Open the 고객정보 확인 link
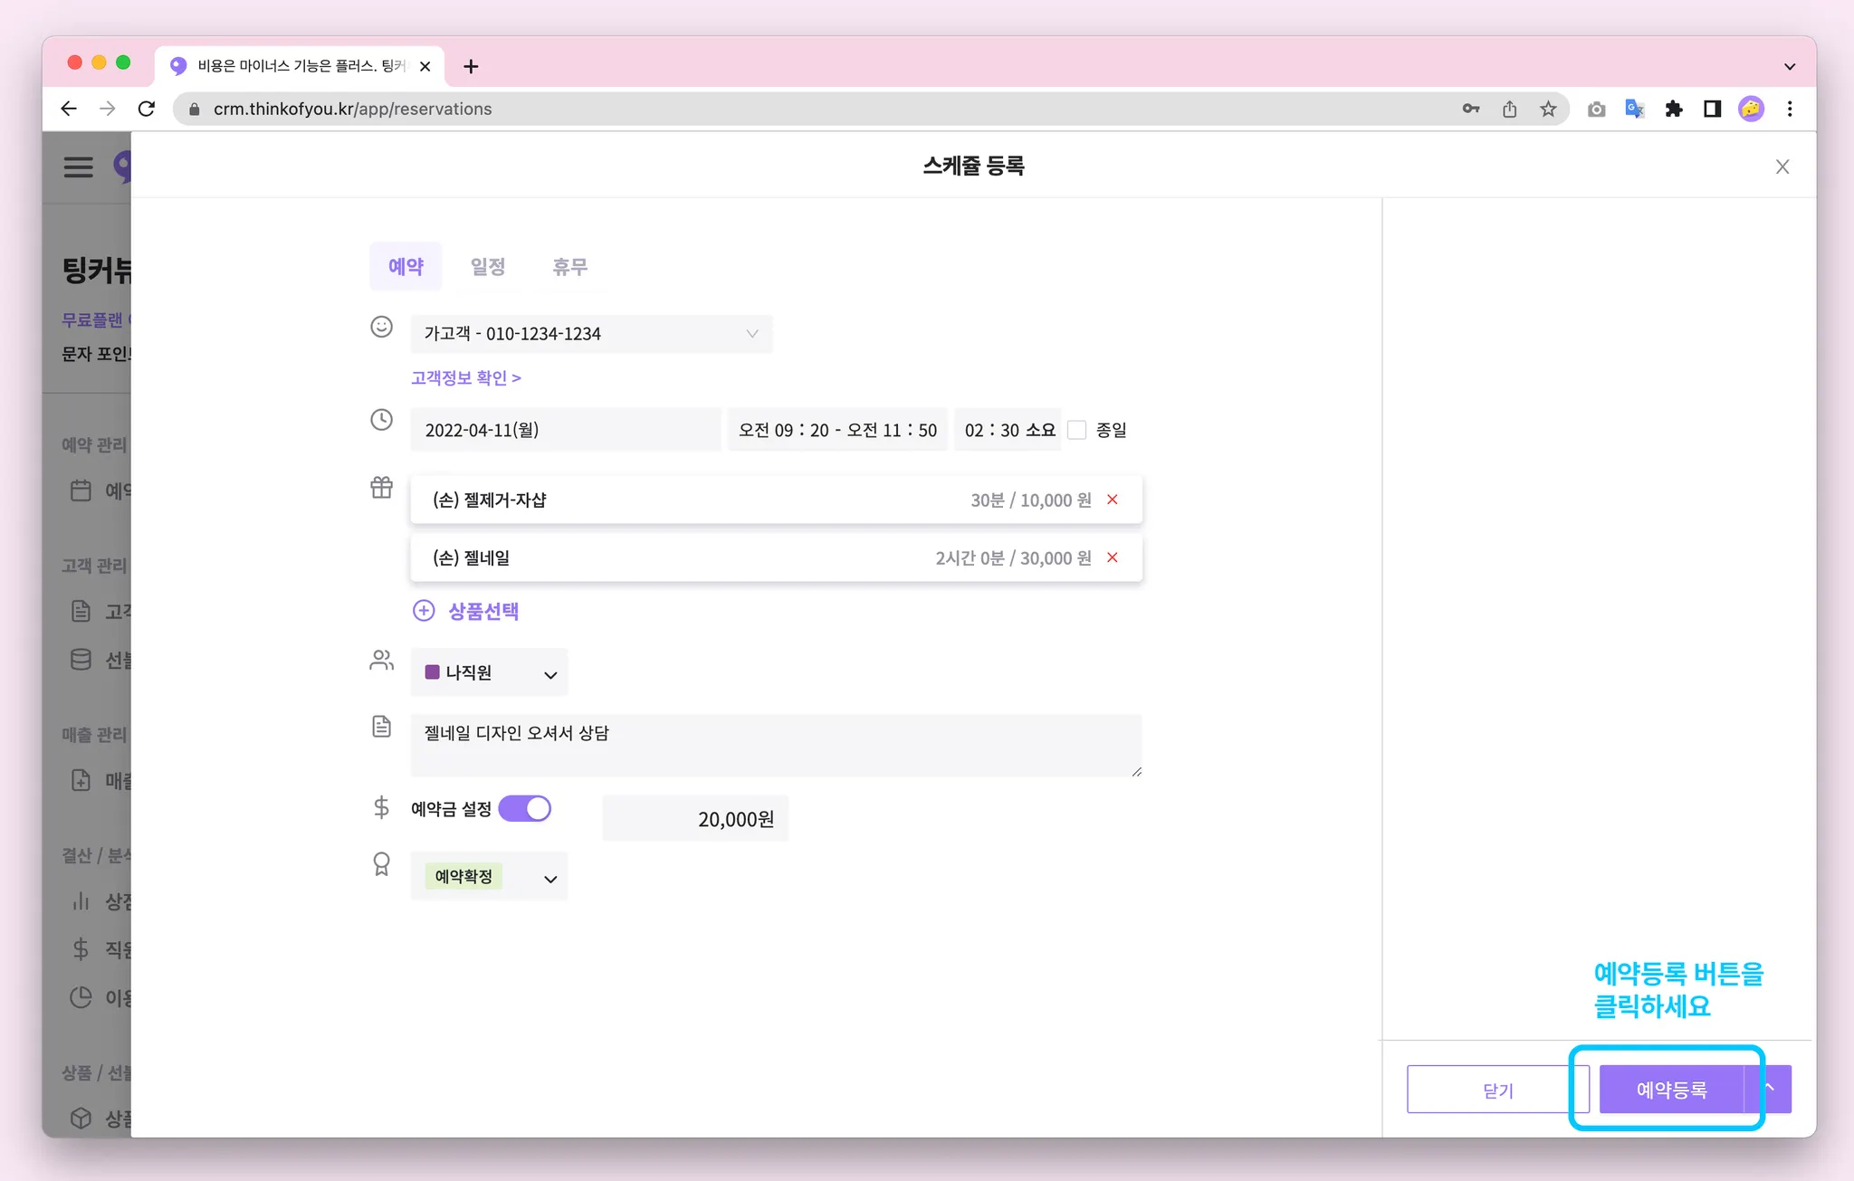Image resolution: width=1854 pixels, height=1181 pixels. [465, 377]
